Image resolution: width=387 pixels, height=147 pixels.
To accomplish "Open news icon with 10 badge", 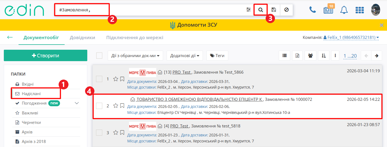I will pos(328,10).
